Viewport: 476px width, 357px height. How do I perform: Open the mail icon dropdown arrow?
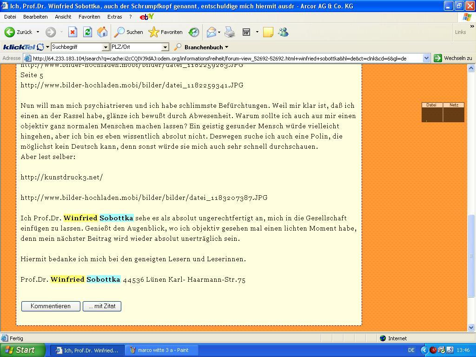(x=219, y=32)
